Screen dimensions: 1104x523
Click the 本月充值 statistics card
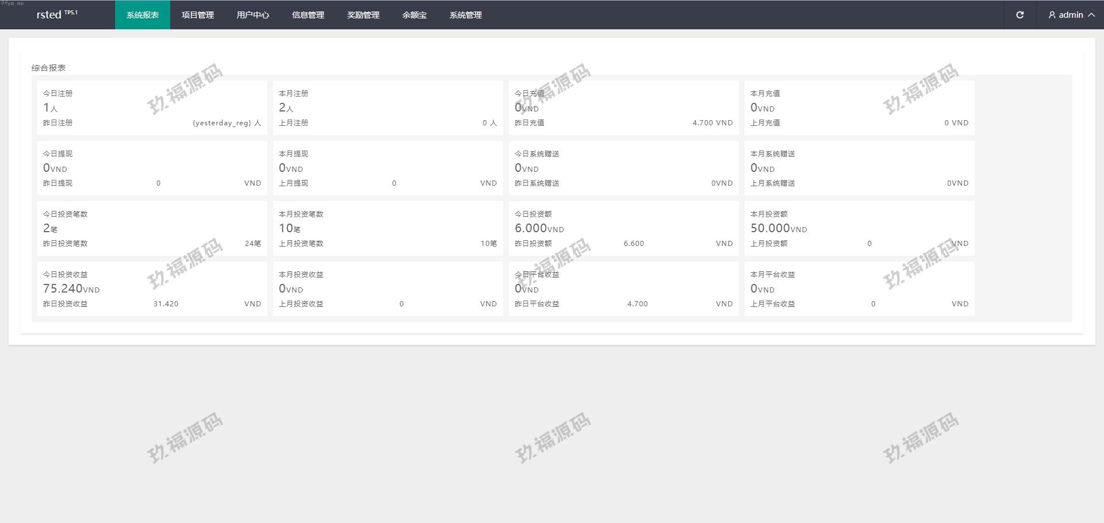(859, 107)
